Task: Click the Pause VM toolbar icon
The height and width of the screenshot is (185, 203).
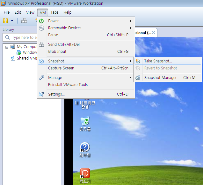Action: click(5, 21)
